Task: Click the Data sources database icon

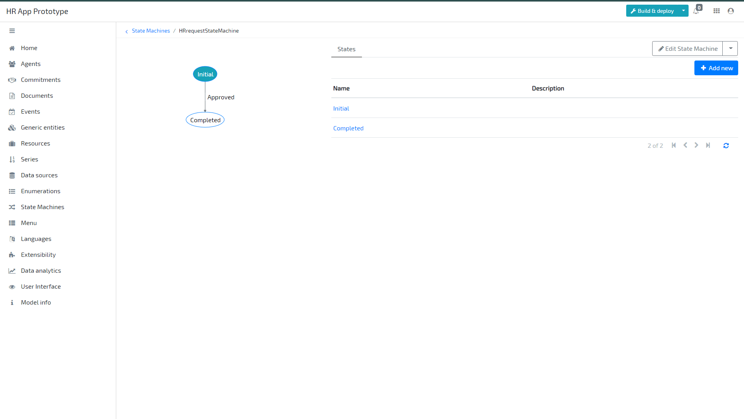Action: coord(12,175)
